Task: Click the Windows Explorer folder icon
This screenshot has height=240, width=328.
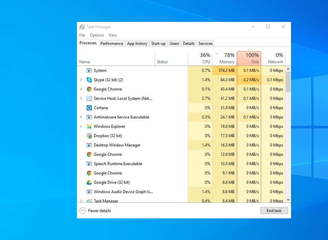Action: (89, 126)
